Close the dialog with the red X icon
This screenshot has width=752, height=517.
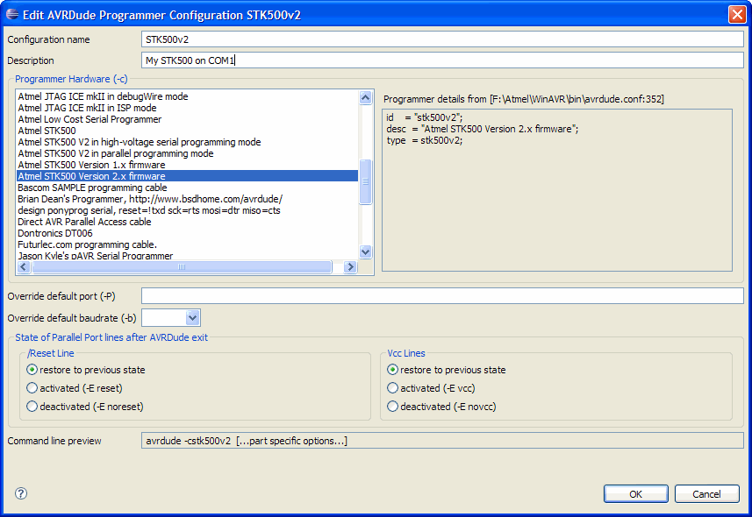(x=736, y=13)
